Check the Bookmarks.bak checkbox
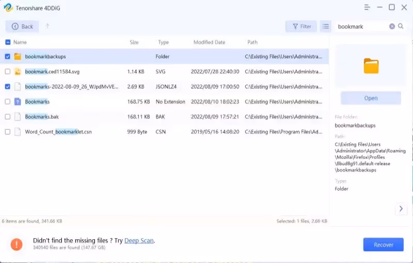This screenshot has height=263, width=413. point(8,116)
